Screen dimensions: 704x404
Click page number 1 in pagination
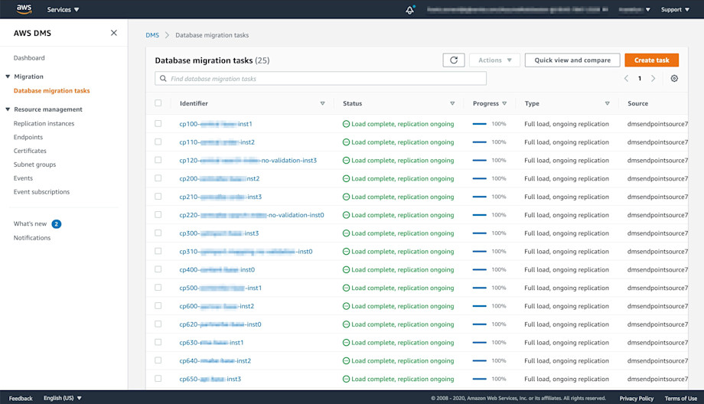pyautogui.click(x=640, y=79)
